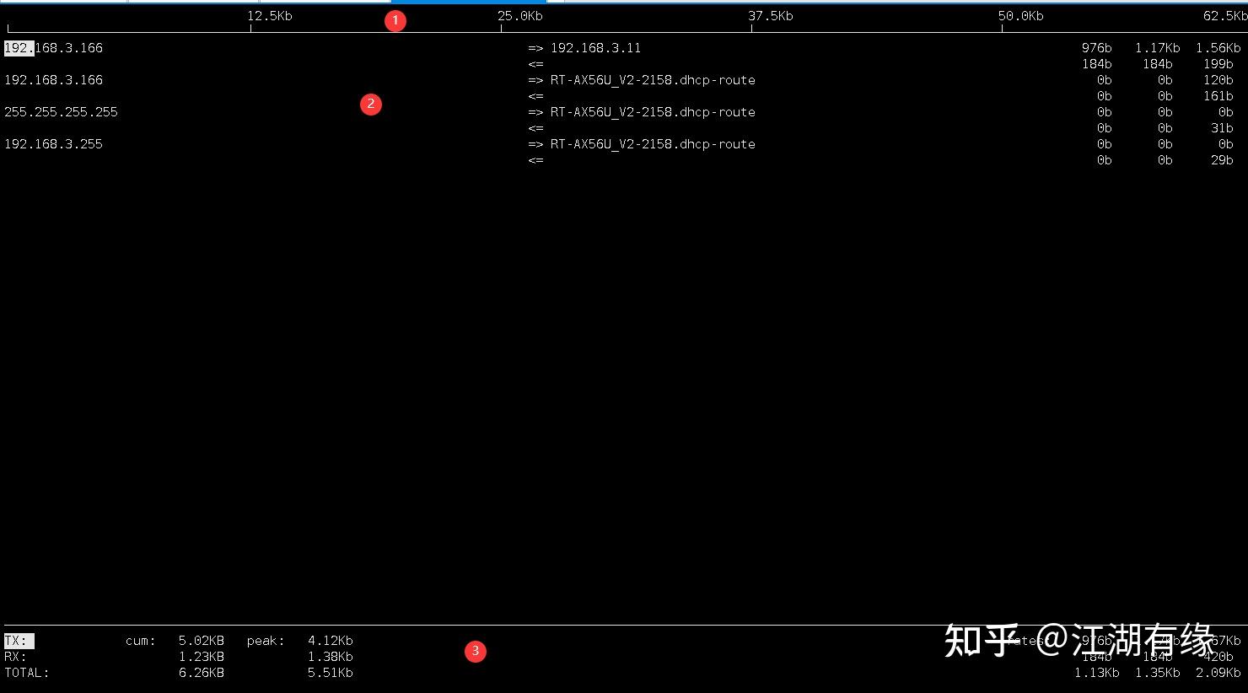Expand the first RT-AX56U_V2-2158.dhcp-route entry

(x=654, y=79)
